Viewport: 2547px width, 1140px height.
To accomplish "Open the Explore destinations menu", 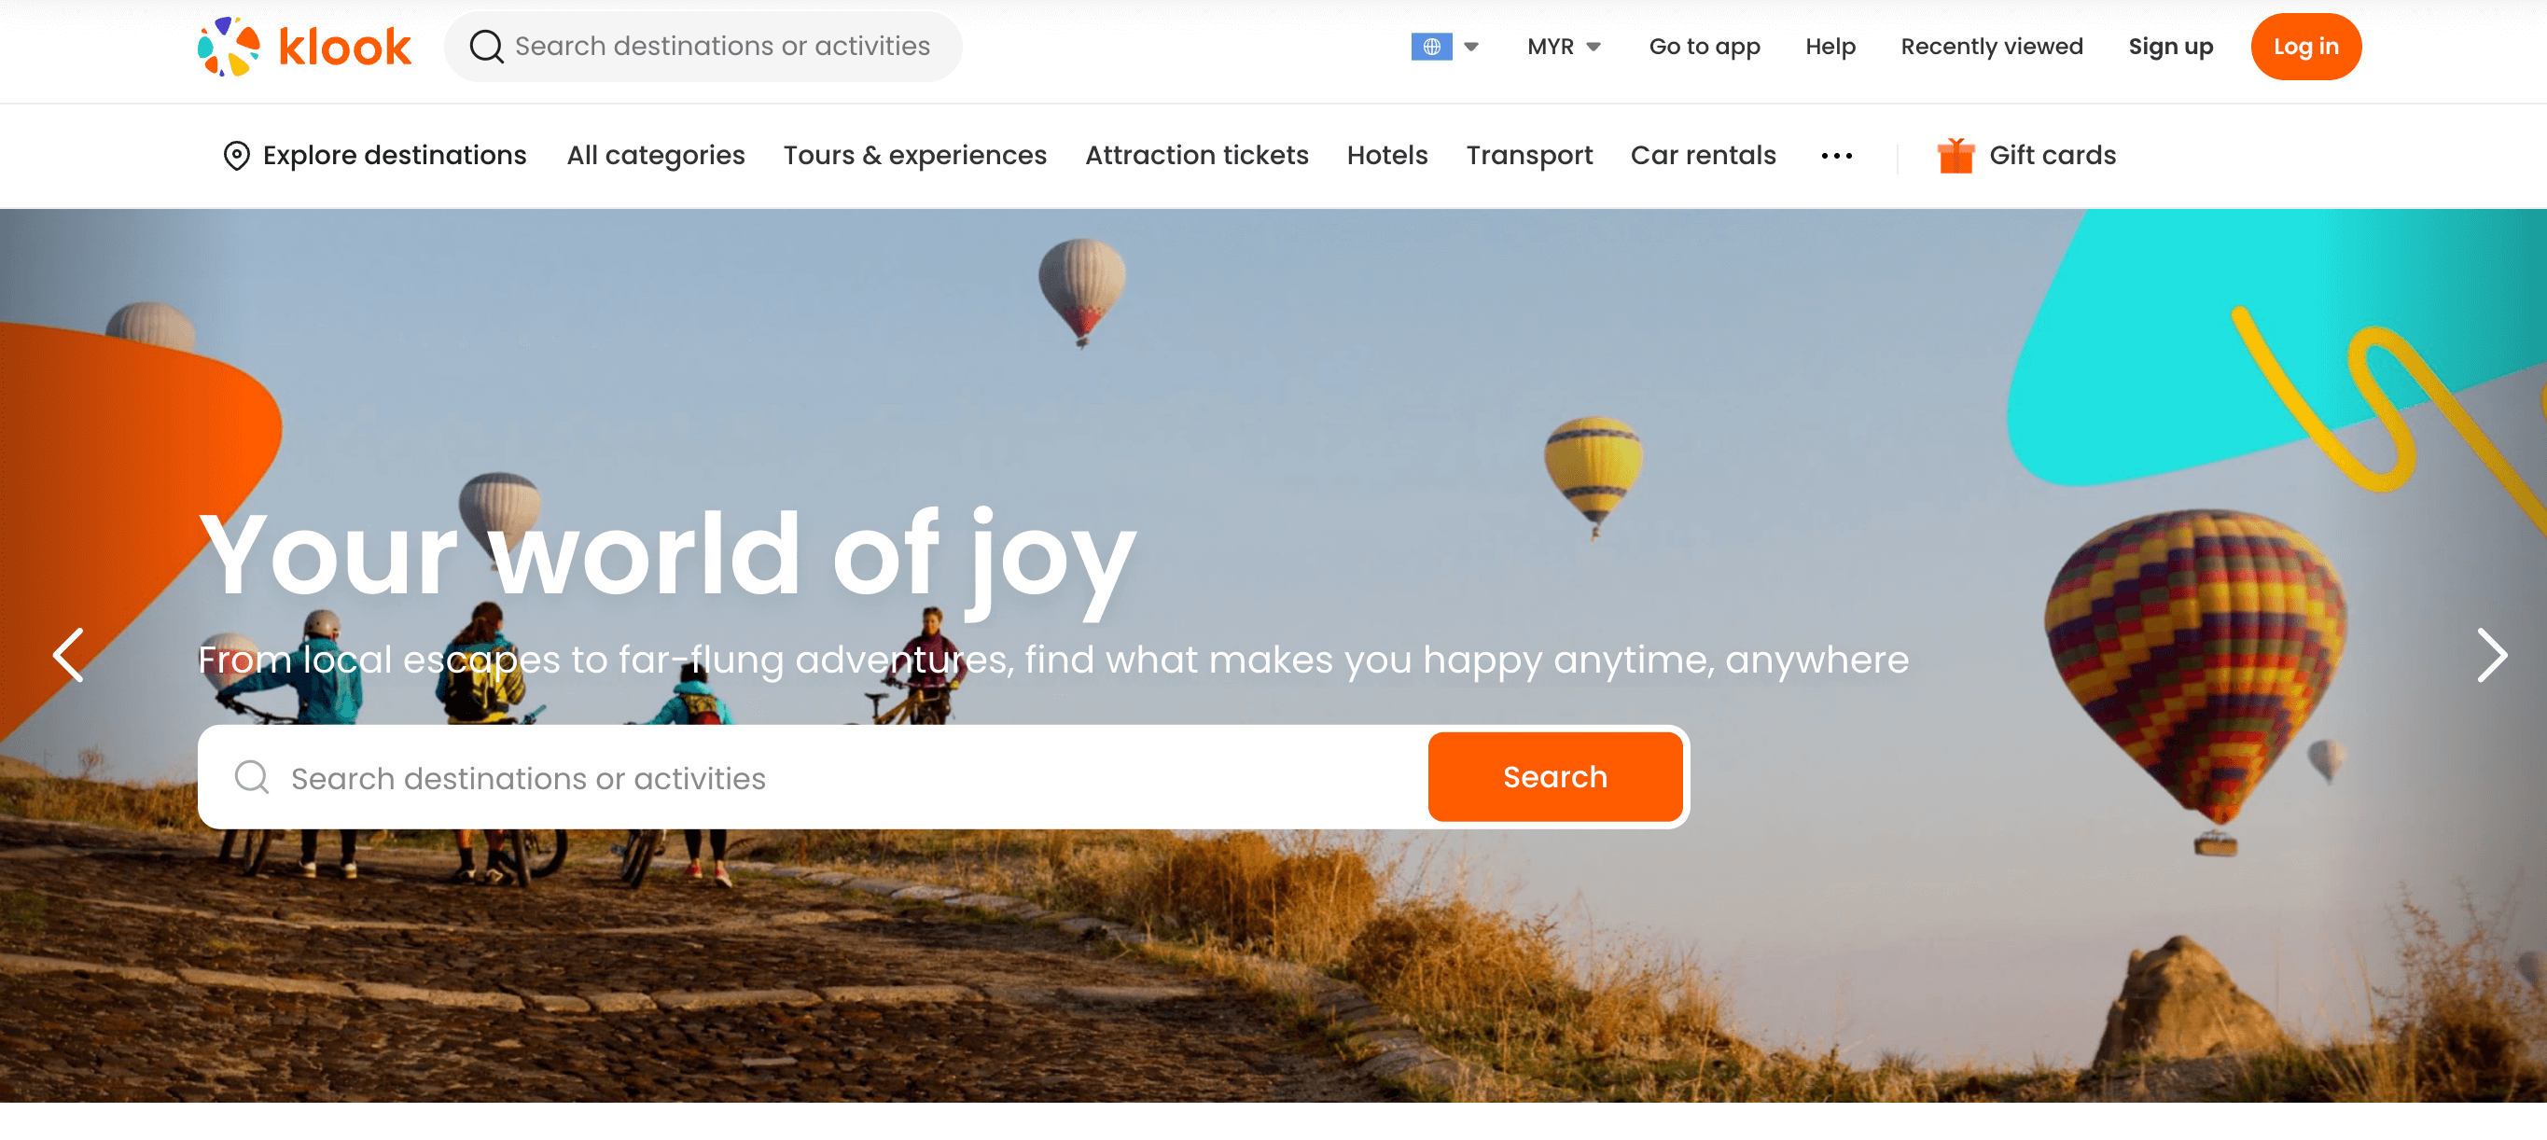I will click(x=373, y=154).
